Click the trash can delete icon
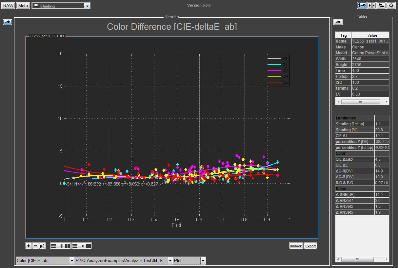The height and width of the screenshot is (268, 398). (x=42, y=246)
